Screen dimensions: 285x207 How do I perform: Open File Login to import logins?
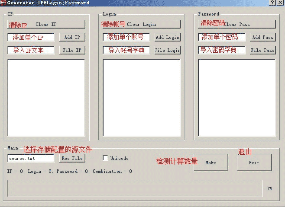[x=167, y=50]
